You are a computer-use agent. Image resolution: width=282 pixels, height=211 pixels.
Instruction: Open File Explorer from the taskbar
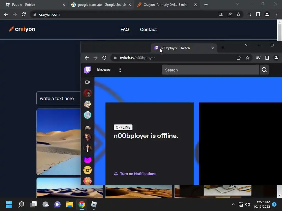click(x=70, y=204)
